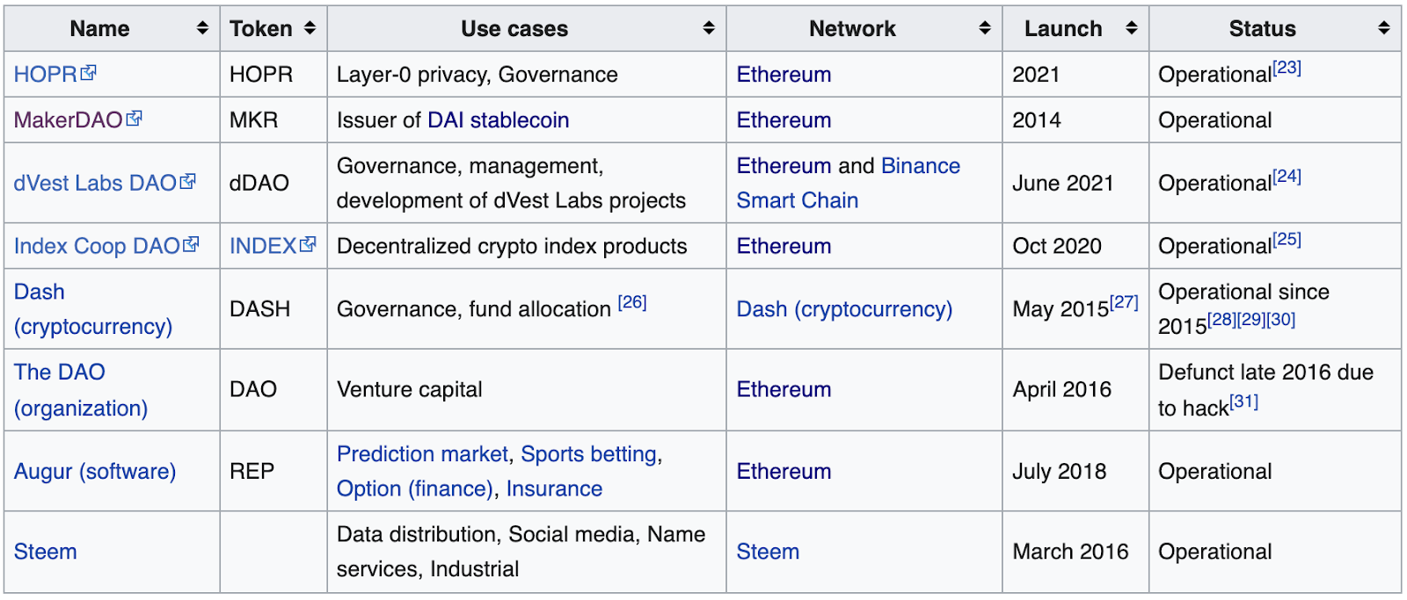The image size is (1407, 600).
Task: Click external link icon next to HOPR
Action: tap(88, 73)
